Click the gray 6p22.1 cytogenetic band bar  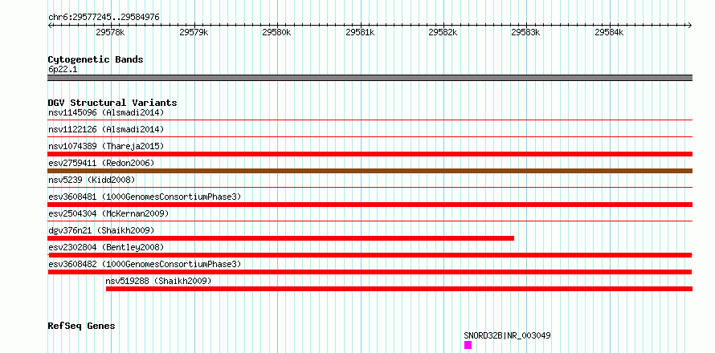(370, 78)
